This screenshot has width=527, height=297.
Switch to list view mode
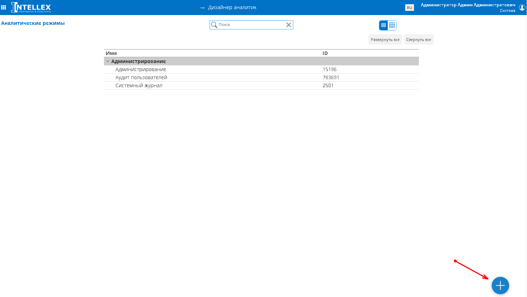pyautogui.click(x=384, y=25)
